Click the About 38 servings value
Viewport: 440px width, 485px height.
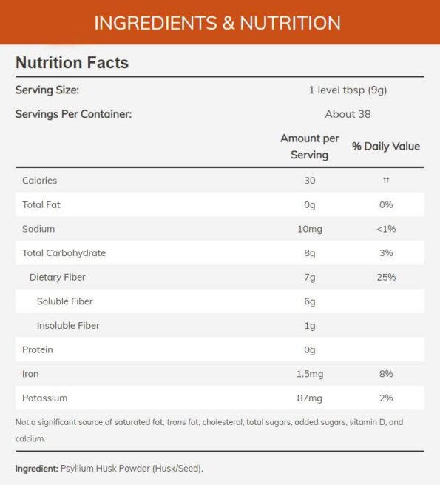click(x=348, y=114)
